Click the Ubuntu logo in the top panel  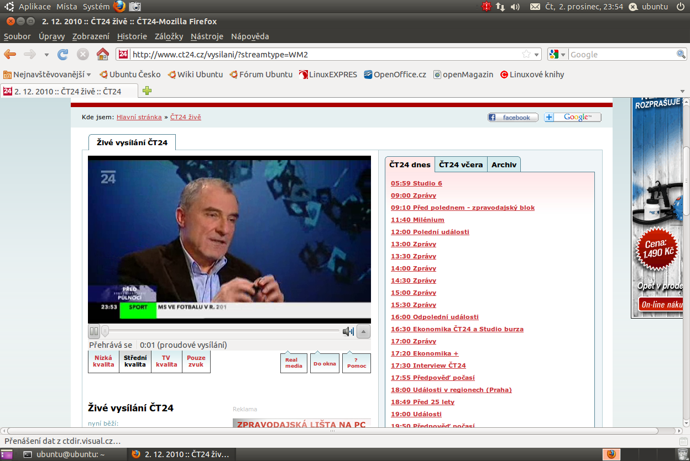click(9, 7)
